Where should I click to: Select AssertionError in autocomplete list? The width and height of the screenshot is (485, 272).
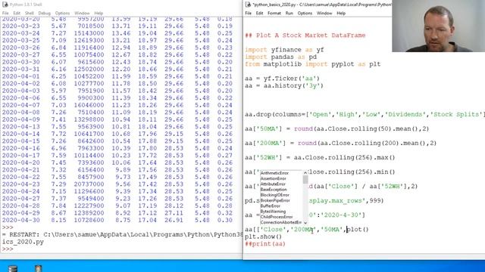(273, 178)
